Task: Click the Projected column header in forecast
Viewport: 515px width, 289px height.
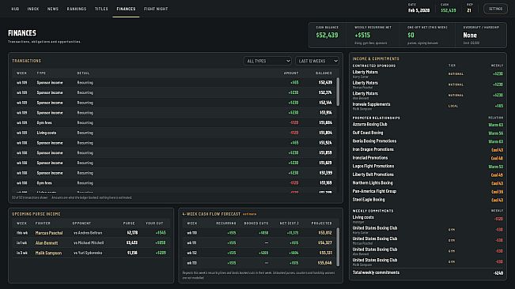Action: 321,223
